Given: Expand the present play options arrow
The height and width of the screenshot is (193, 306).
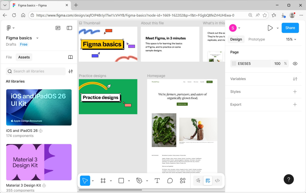Looking at the screenshot, I should [278, 28].
